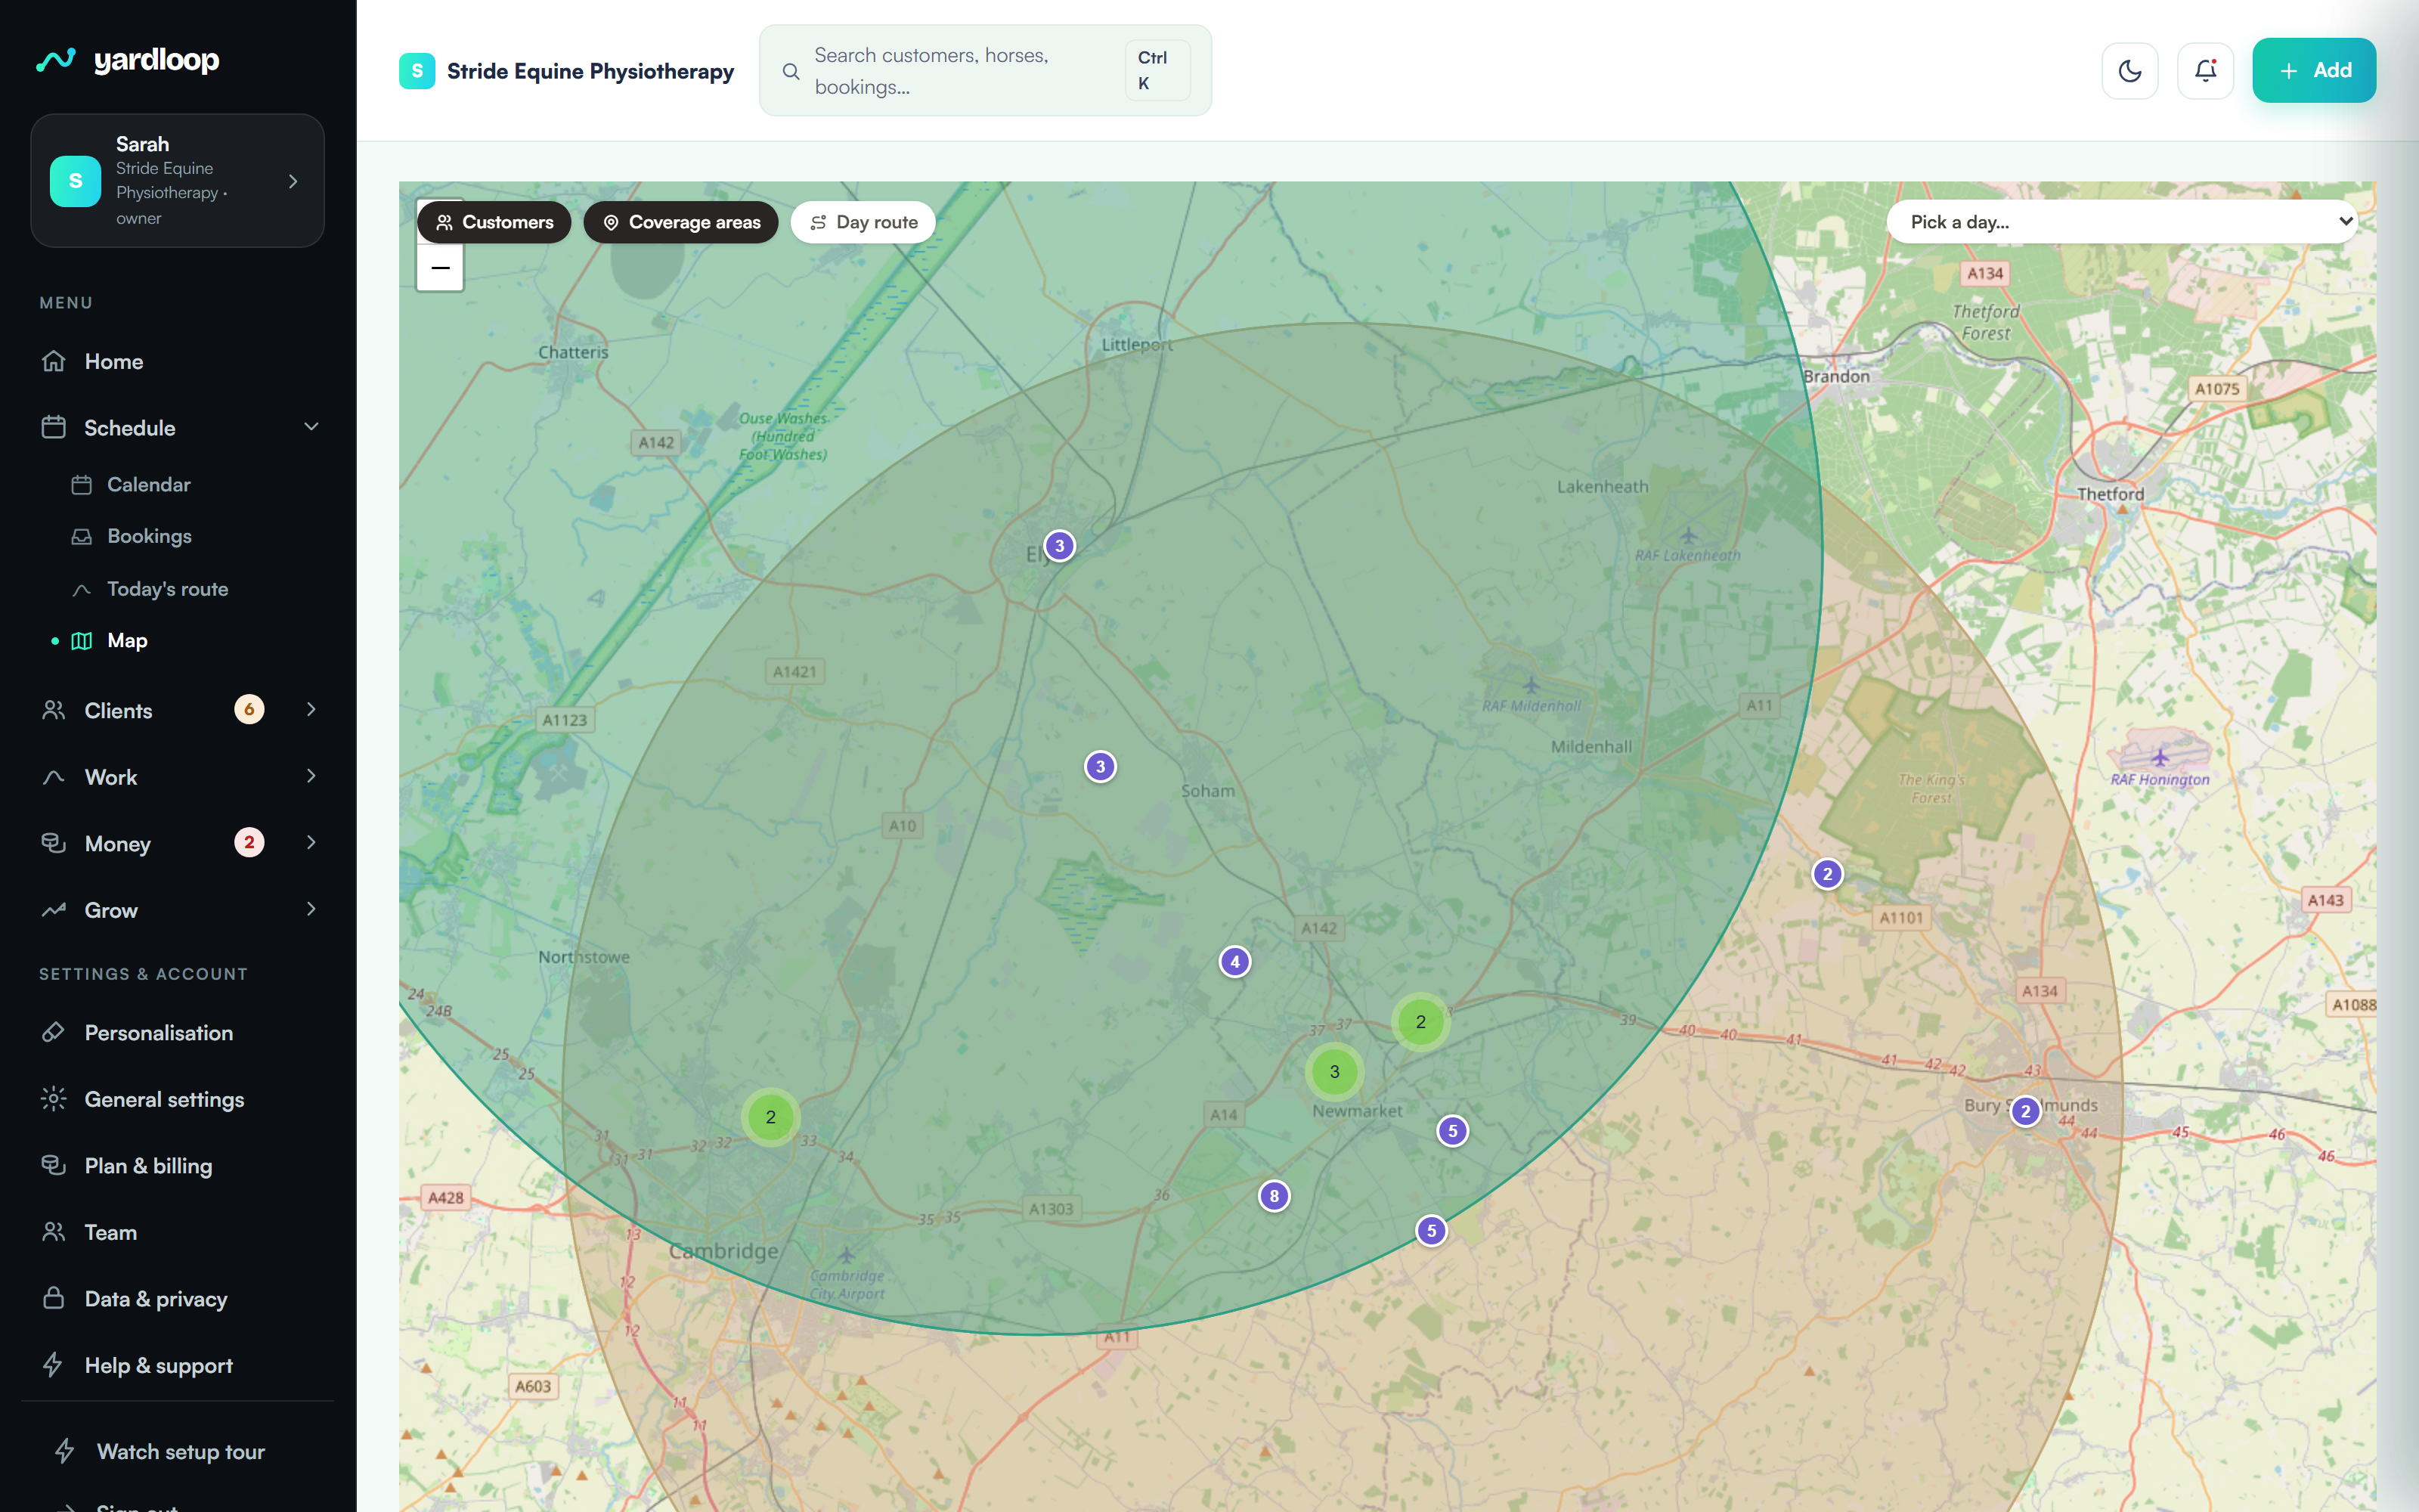The width and height of the screenshot is (2419, 1512).
Task: Click the Ctrl K shortcut hint
Action: (1157, 70)
